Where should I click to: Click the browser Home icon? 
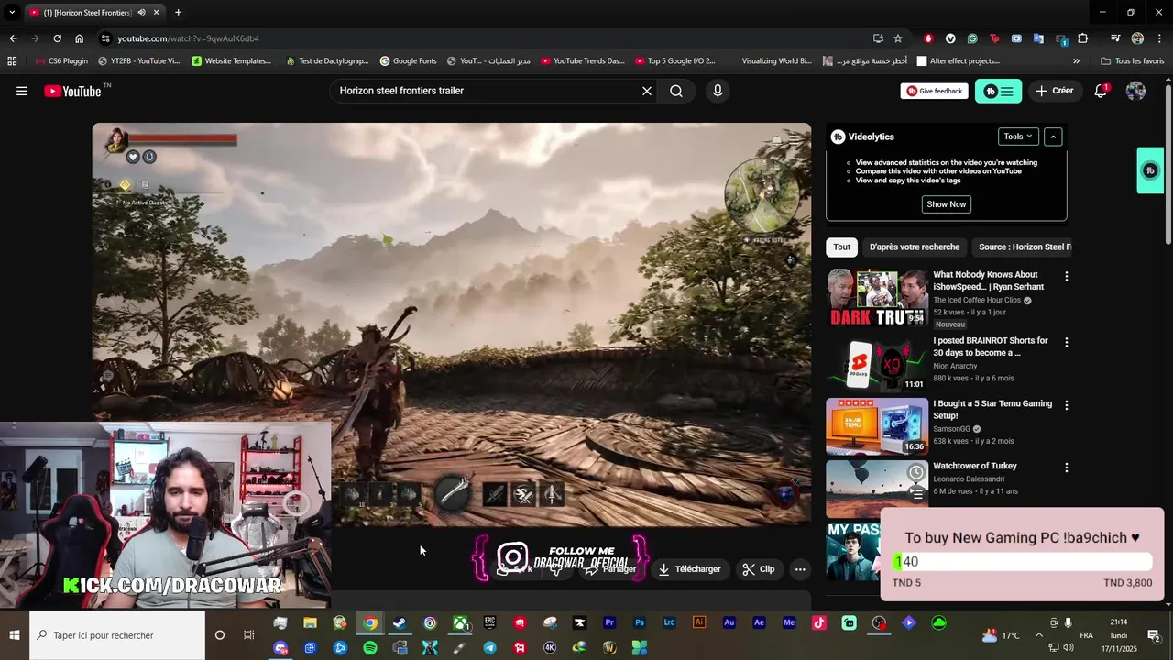click(x=79, y=38)
